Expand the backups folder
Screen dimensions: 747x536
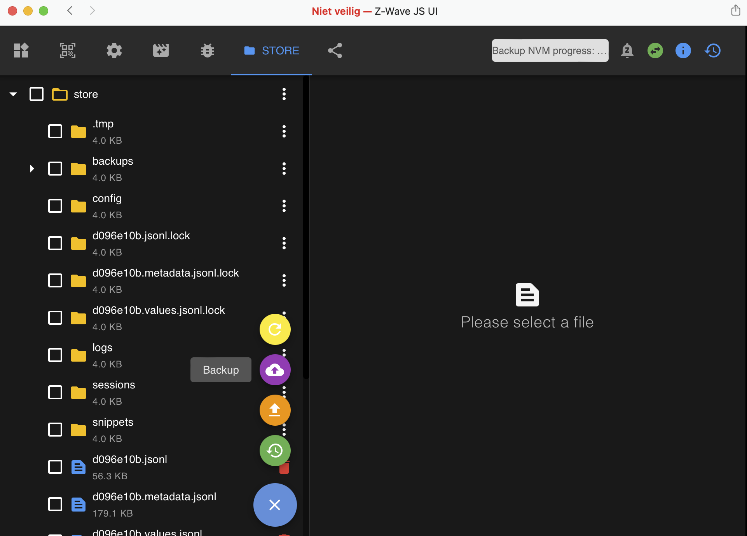[x=32, y=169]
